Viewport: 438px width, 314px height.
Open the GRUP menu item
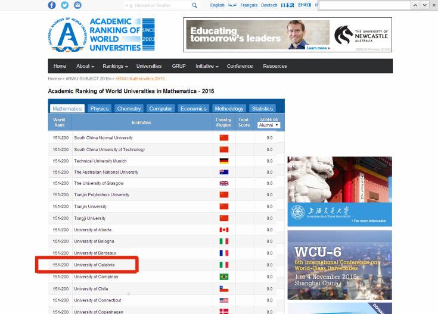(179, 66)
